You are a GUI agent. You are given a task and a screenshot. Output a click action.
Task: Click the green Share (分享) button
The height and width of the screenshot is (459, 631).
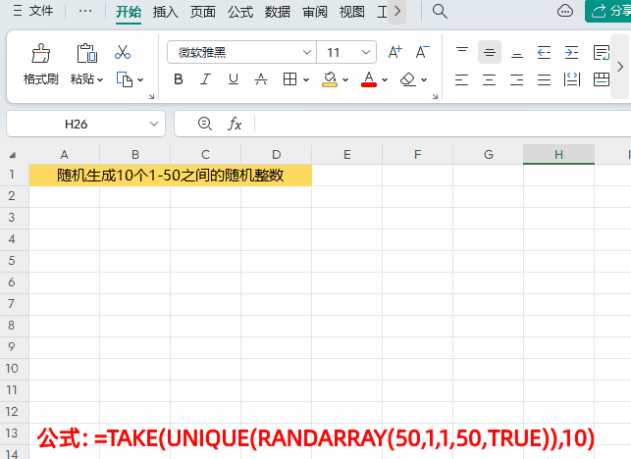click(x=608, y=11)
